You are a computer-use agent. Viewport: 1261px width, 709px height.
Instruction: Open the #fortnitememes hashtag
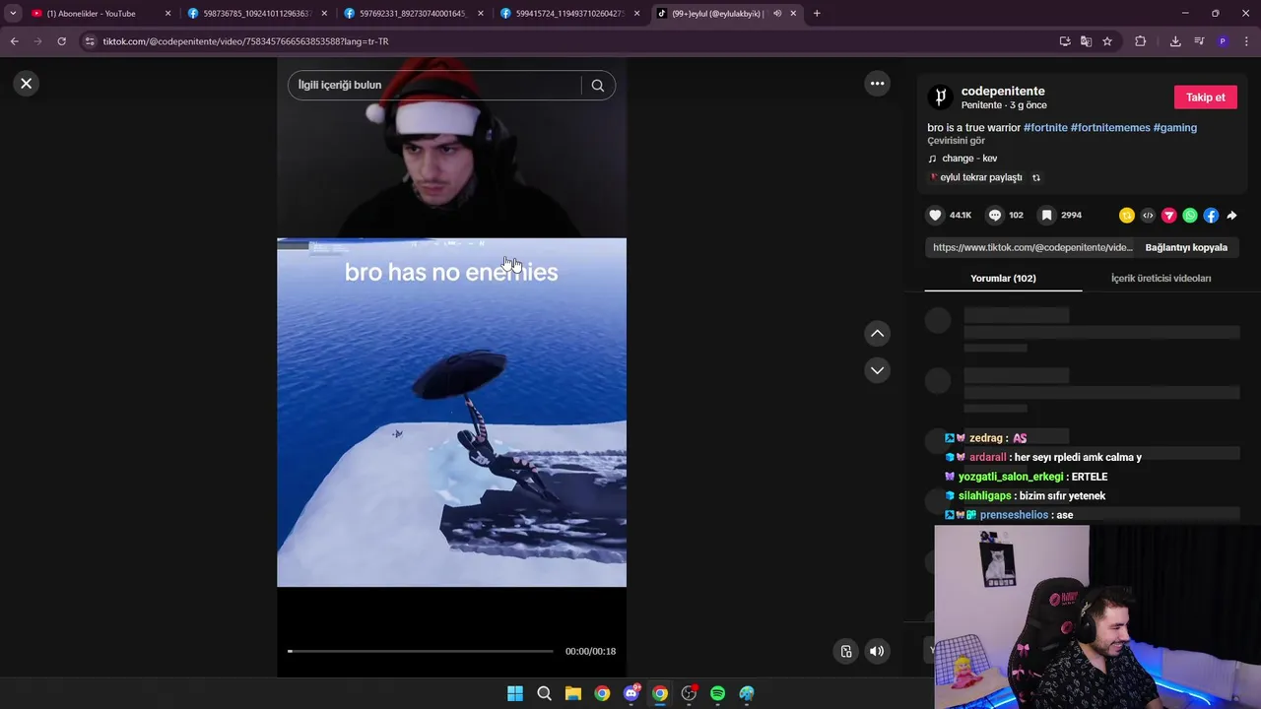[1110, 128]
